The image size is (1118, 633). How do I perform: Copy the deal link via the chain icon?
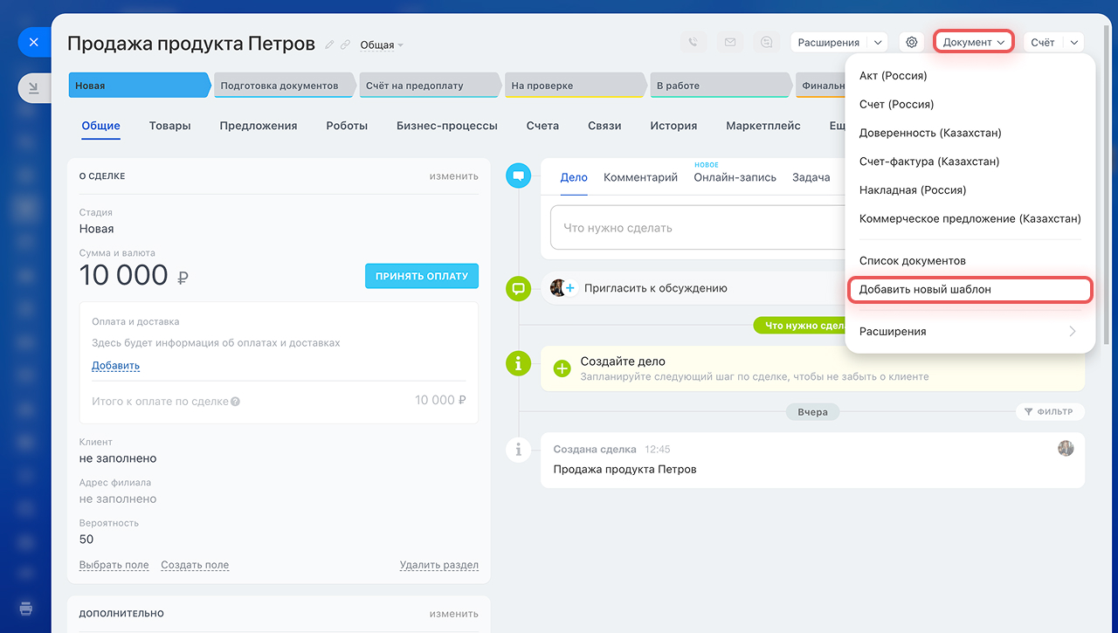pos(345,45)
